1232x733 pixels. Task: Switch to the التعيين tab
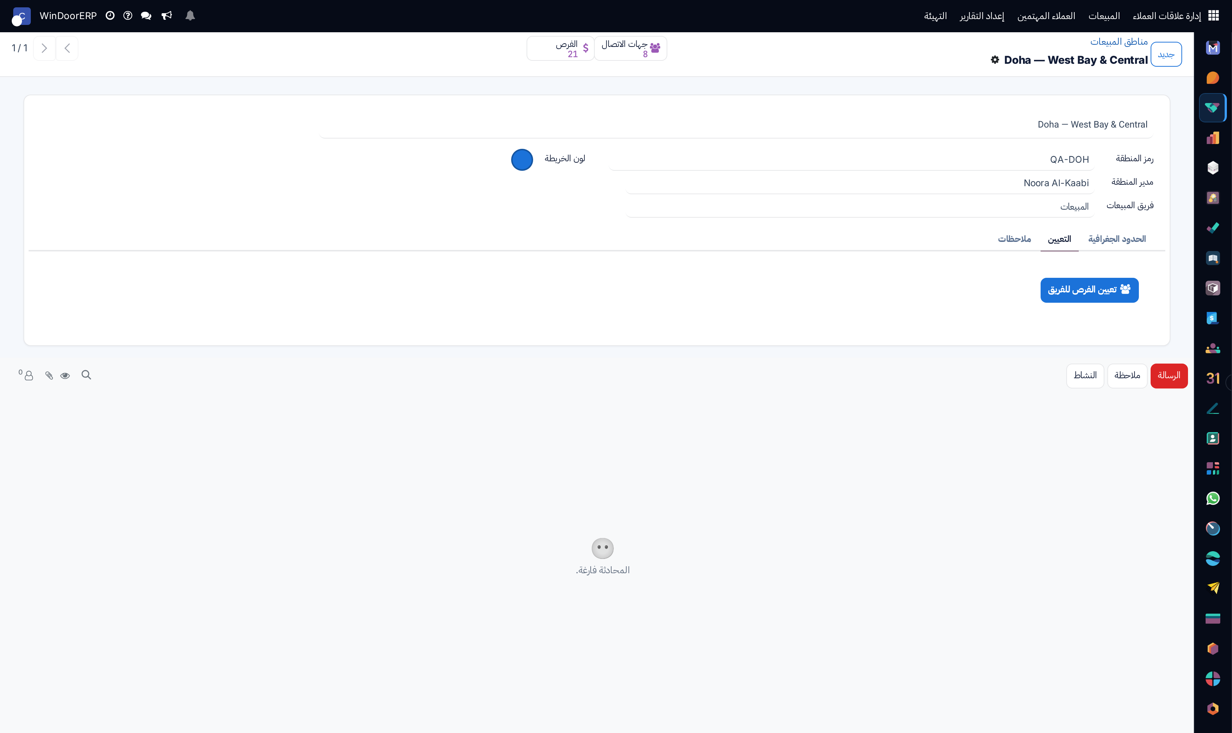[1059, 239]
